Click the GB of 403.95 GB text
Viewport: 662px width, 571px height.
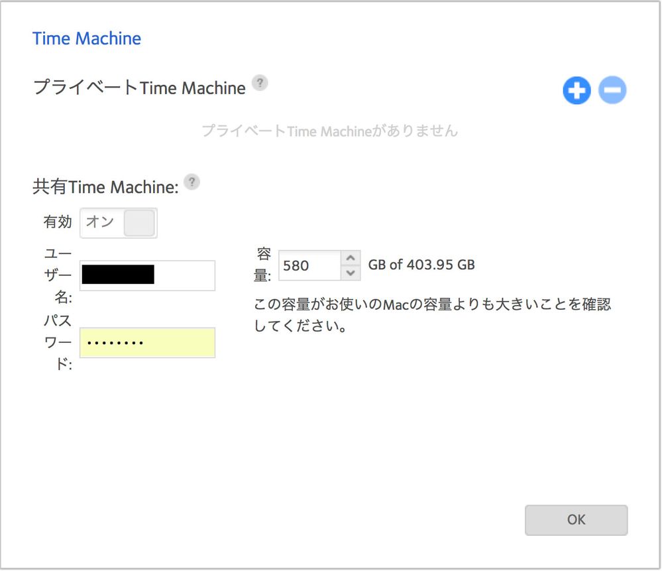tap(421, 265)
